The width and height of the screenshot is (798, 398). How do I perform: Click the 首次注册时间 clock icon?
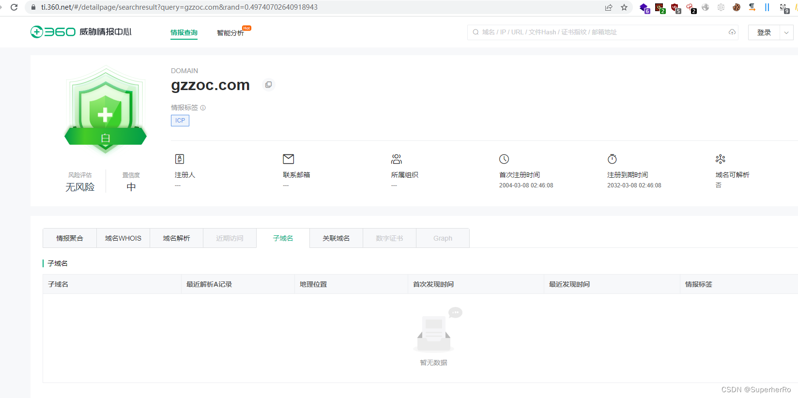click(x=504, y=159)
